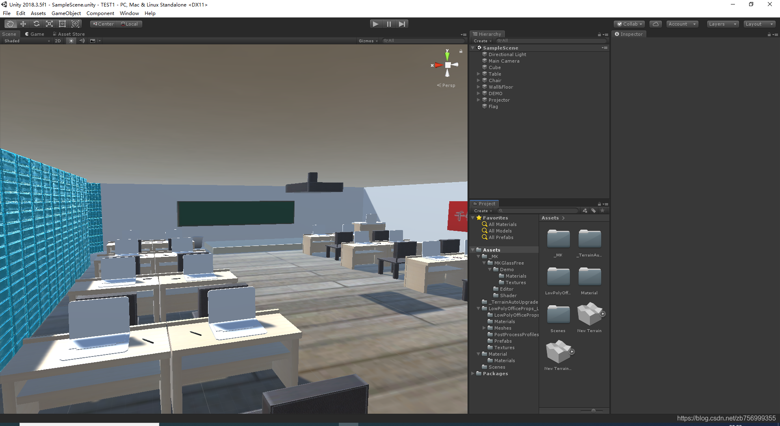Select the combined Transform tool
The image size is (780, 426).
click(75, 24)
